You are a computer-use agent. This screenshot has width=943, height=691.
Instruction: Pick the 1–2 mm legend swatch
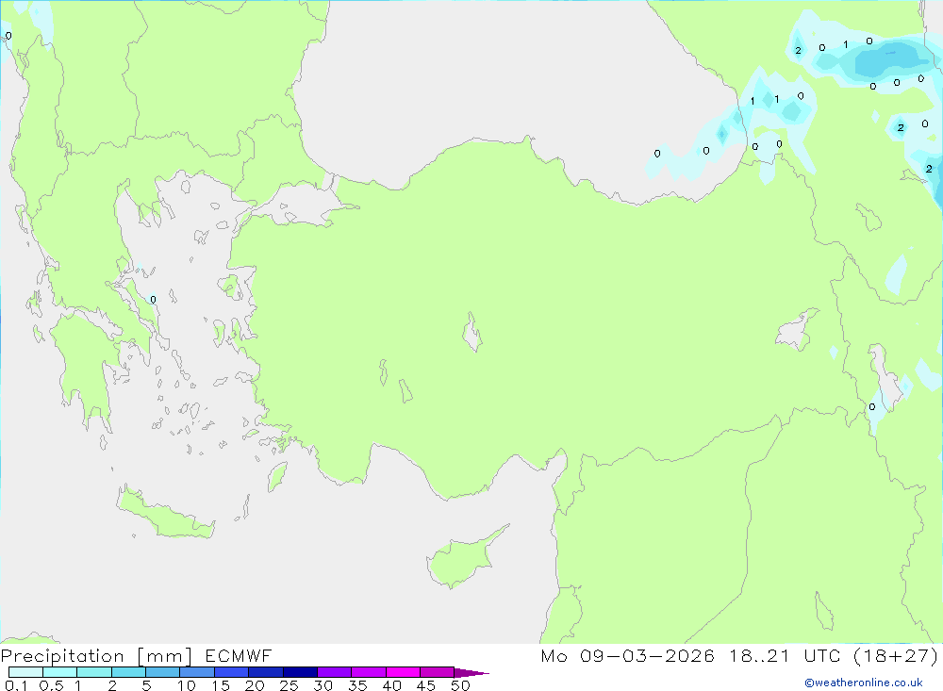(x=94, y=672)
